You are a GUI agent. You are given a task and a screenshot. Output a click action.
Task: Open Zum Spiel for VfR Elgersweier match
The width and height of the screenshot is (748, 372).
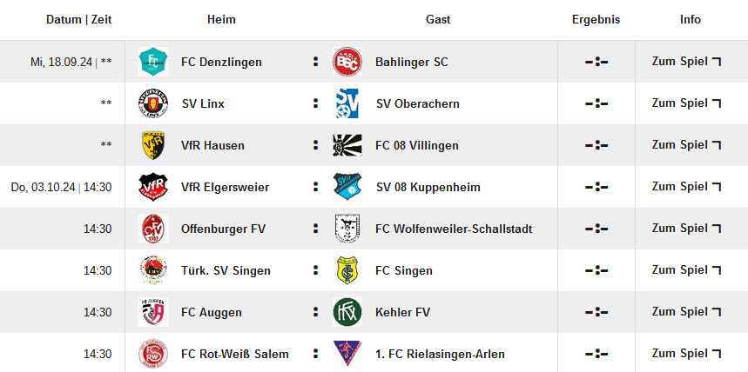(x=686, y=186)
